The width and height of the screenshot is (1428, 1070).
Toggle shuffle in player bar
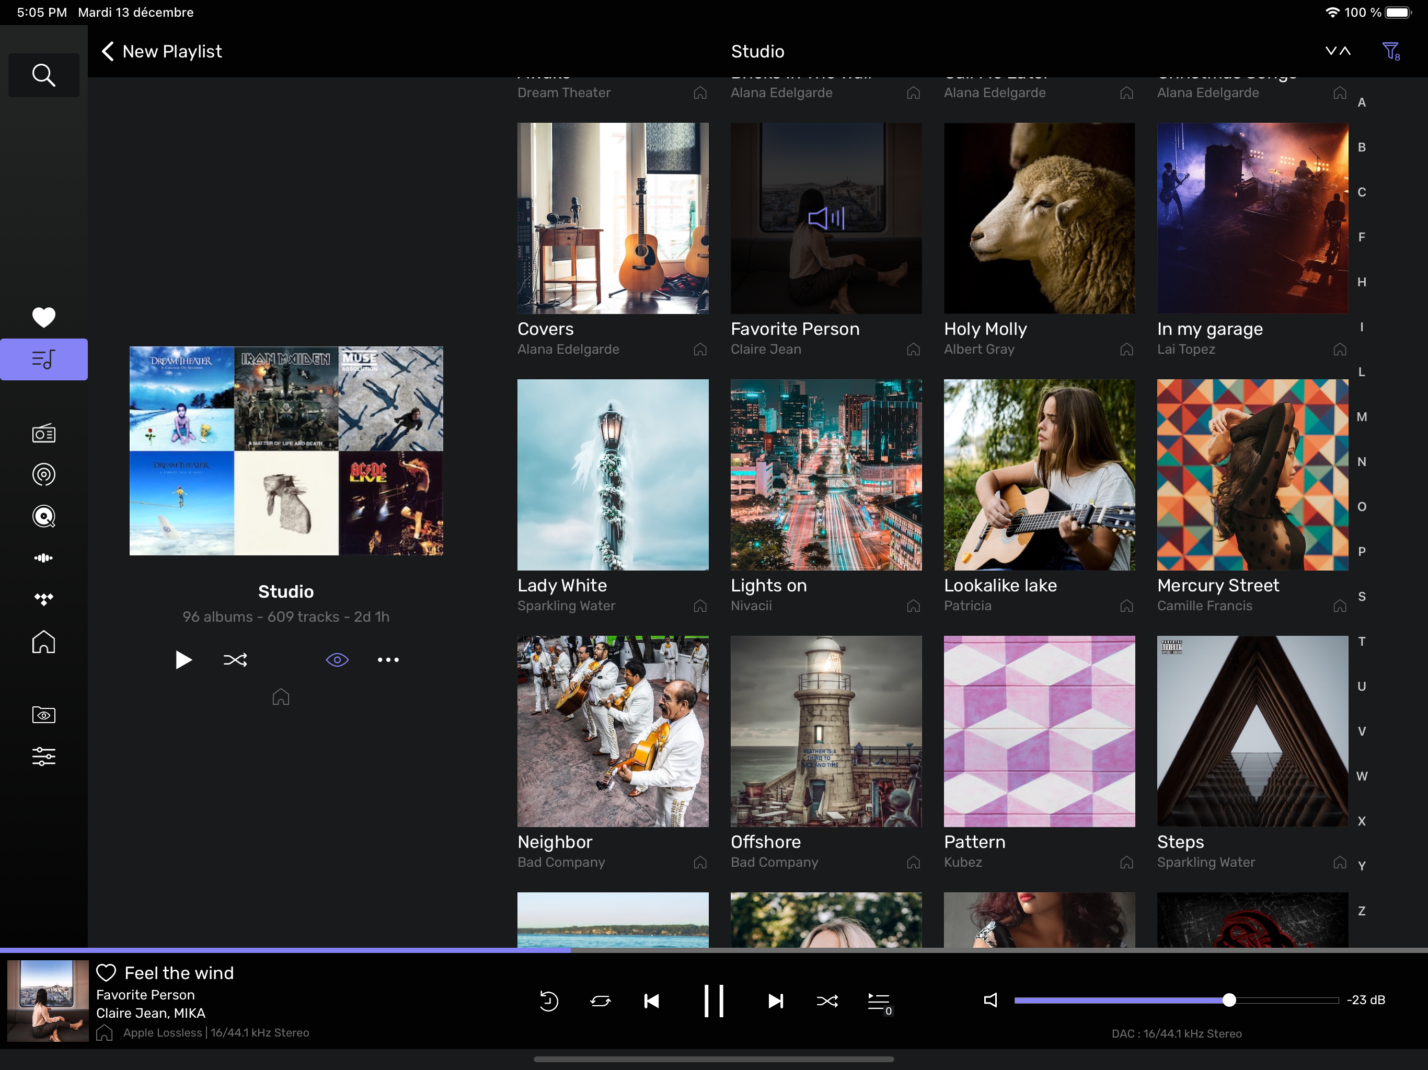tap(827, 1001)
